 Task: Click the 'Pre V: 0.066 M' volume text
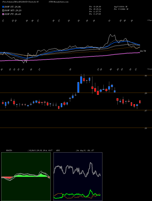tap(121, 9)
